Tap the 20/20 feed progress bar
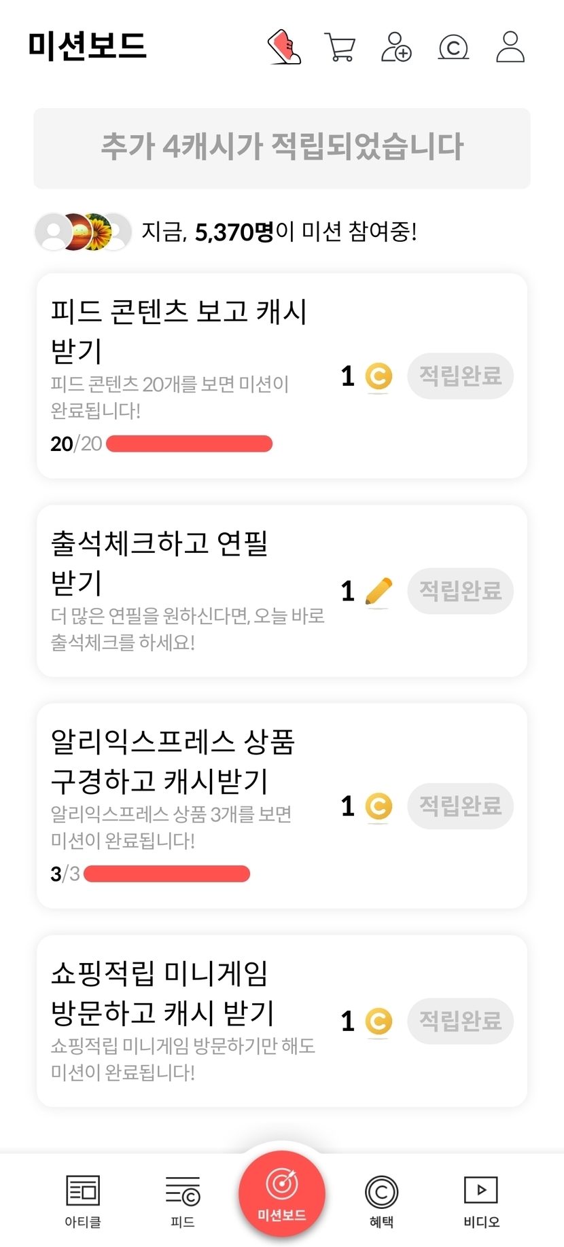This screenshot has height=1247, width=564. (x=189, y=444)
